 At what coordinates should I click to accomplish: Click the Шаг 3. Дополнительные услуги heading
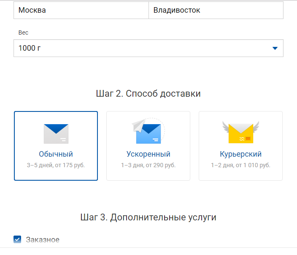[148, 217]
